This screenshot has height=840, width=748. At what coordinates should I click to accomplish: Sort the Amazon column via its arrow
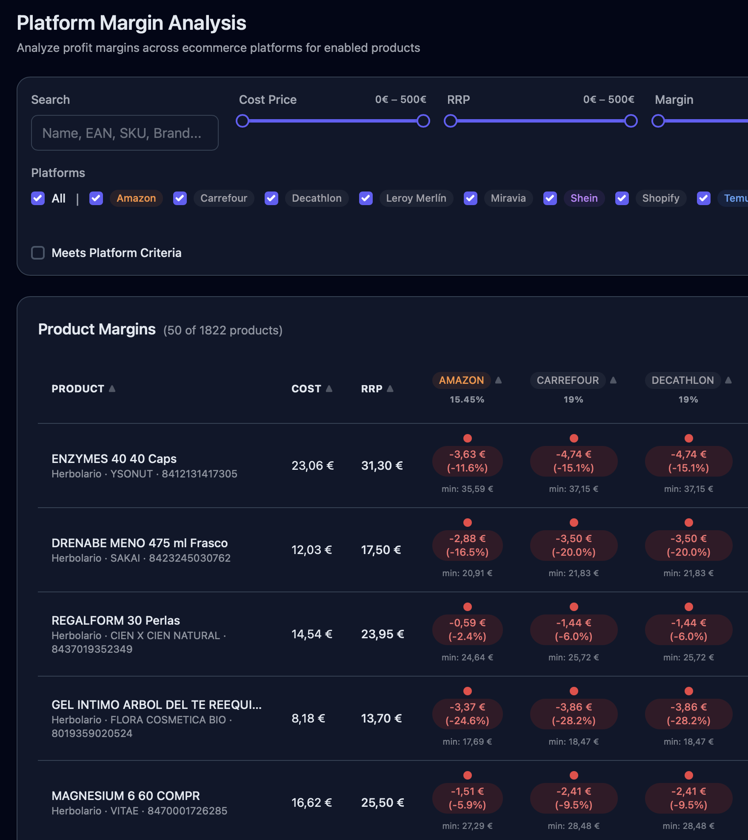[498, 380]
